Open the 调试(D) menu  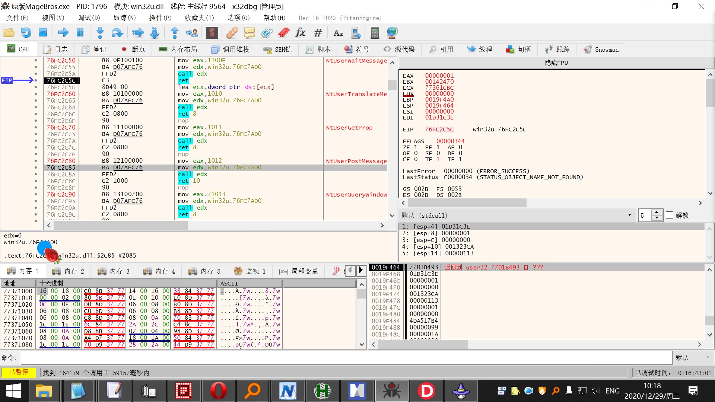pyautogui.click(x=89, y=18)
